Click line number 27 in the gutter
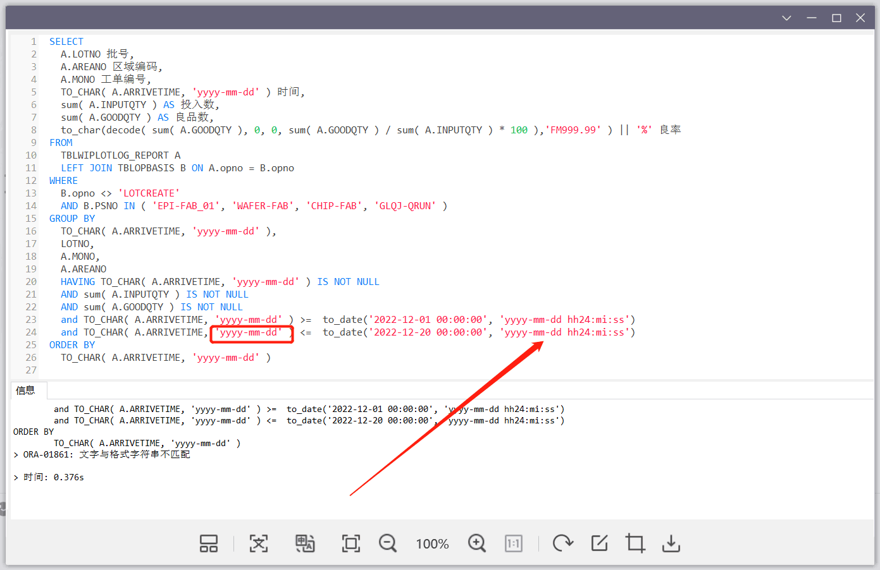Screen dimensions: 880x570 pyautogui.click(x=31, y=370)
